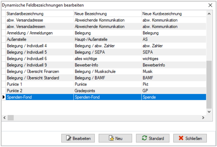Click the row selector arrow beside Spenden-Fond

pyautogui.click(x=4, y=97)
